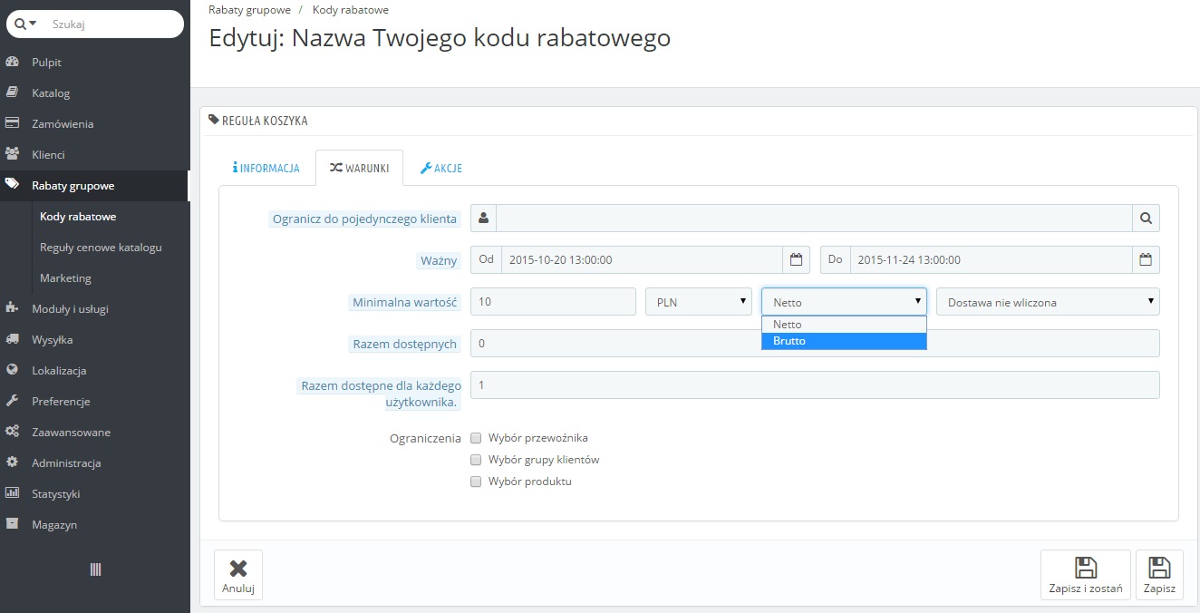Click the search magnifier icon in customer field
The width and height of the screenshot is (1200, 613).
click(1146, 219)
